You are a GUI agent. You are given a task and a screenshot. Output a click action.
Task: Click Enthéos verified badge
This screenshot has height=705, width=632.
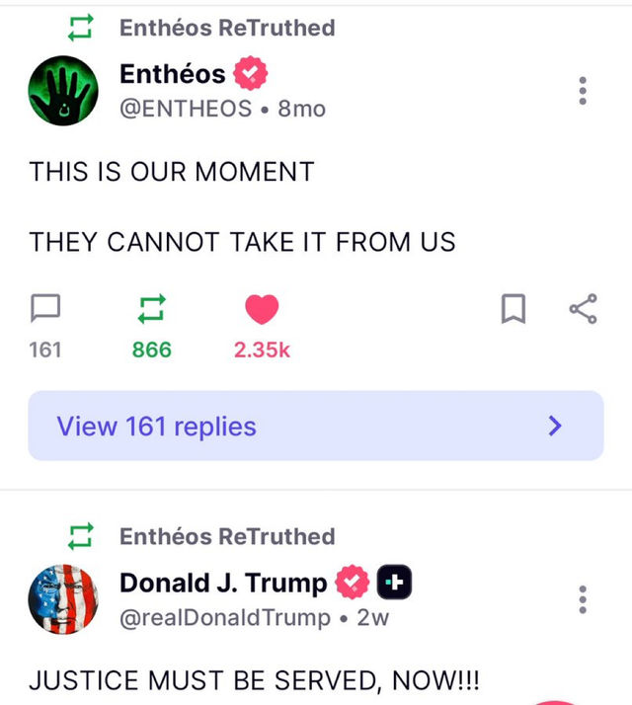[250, 73]
